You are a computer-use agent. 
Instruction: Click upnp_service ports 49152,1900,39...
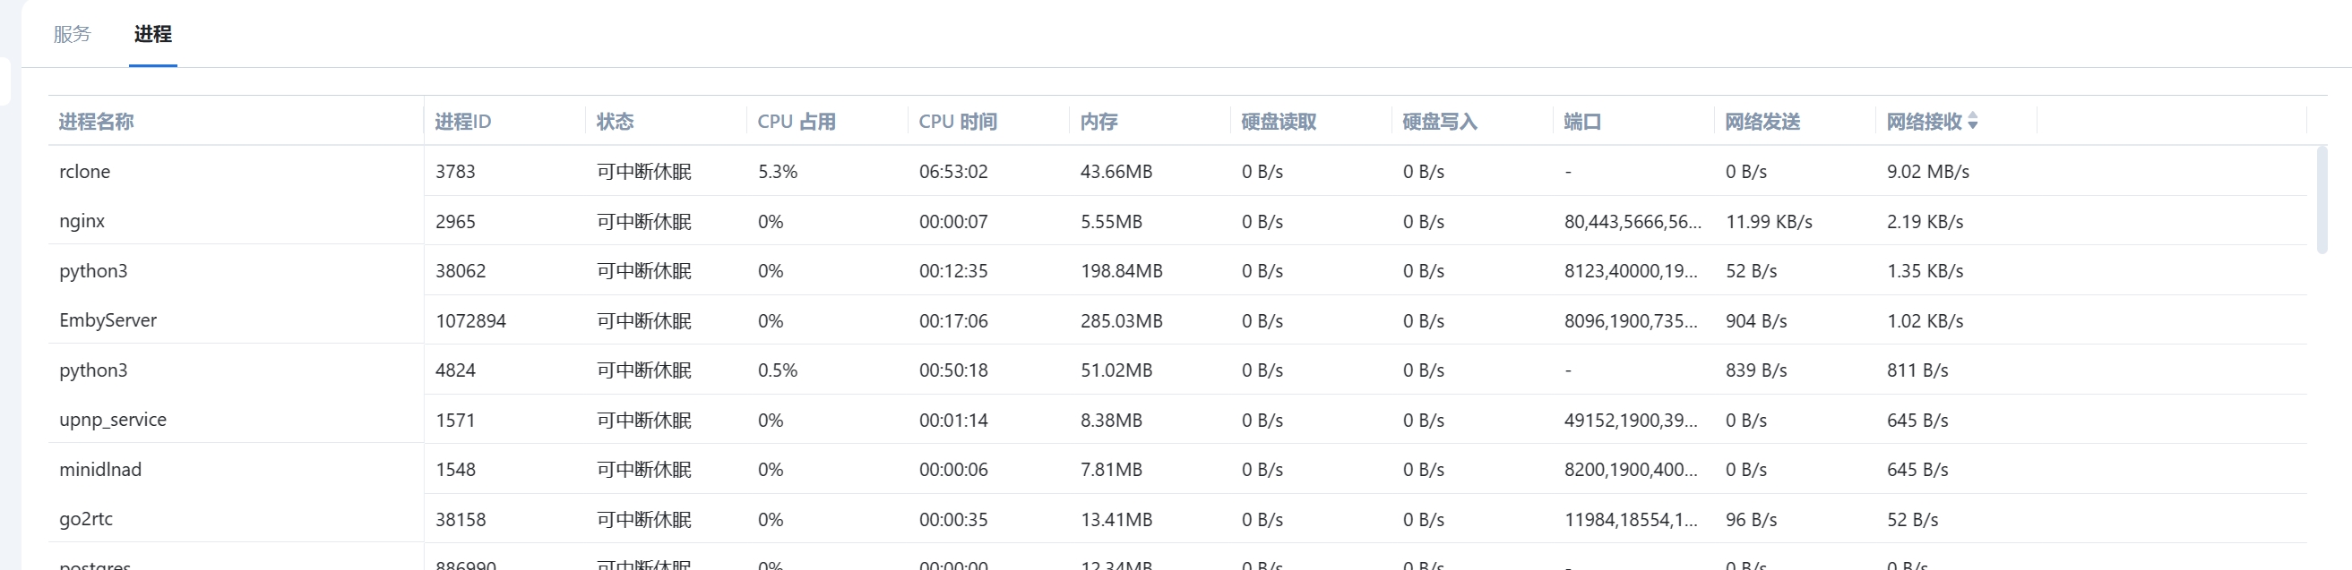pos(1631,421)
